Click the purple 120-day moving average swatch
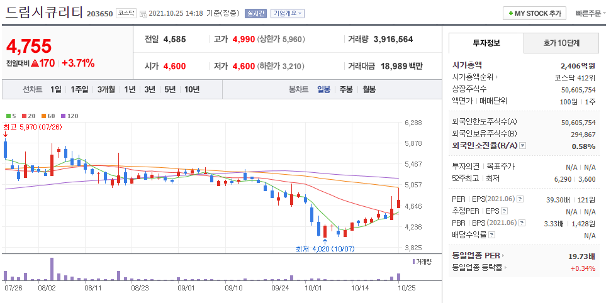The width and height of the screenshot is (611, 303). (63, 116)
